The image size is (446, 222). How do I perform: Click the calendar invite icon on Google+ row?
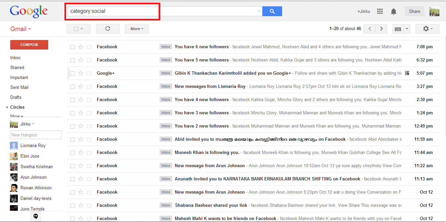tap(407, 73)
